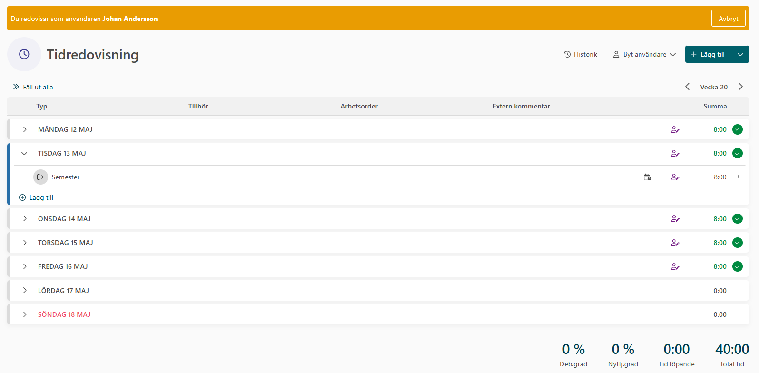Click user-edit icon on the Semester row
Image resolution: width=759 pixels, height=373 pixels.
675,177
